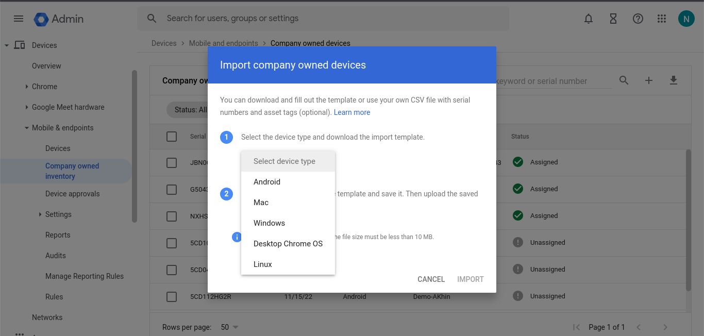Click the Google Admin logo
The image size is (704, 336).
(x=59, y=19)
